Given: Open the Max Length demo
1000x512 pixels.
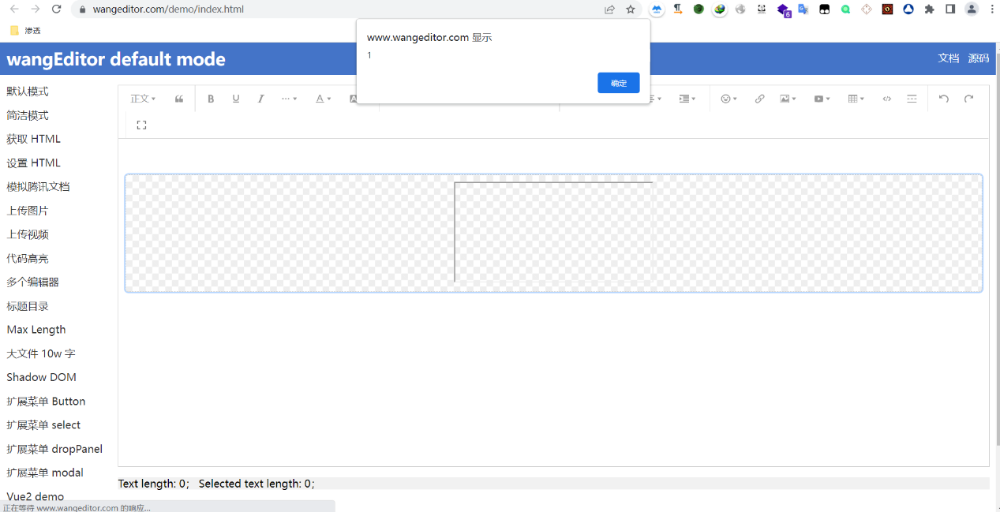Looking at the screenshot, I should [36, 330].
